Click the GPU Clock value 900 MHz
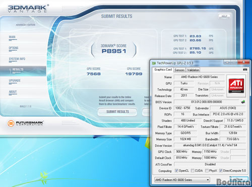Viewport: 252px width, 187px height. click(181, 152)
